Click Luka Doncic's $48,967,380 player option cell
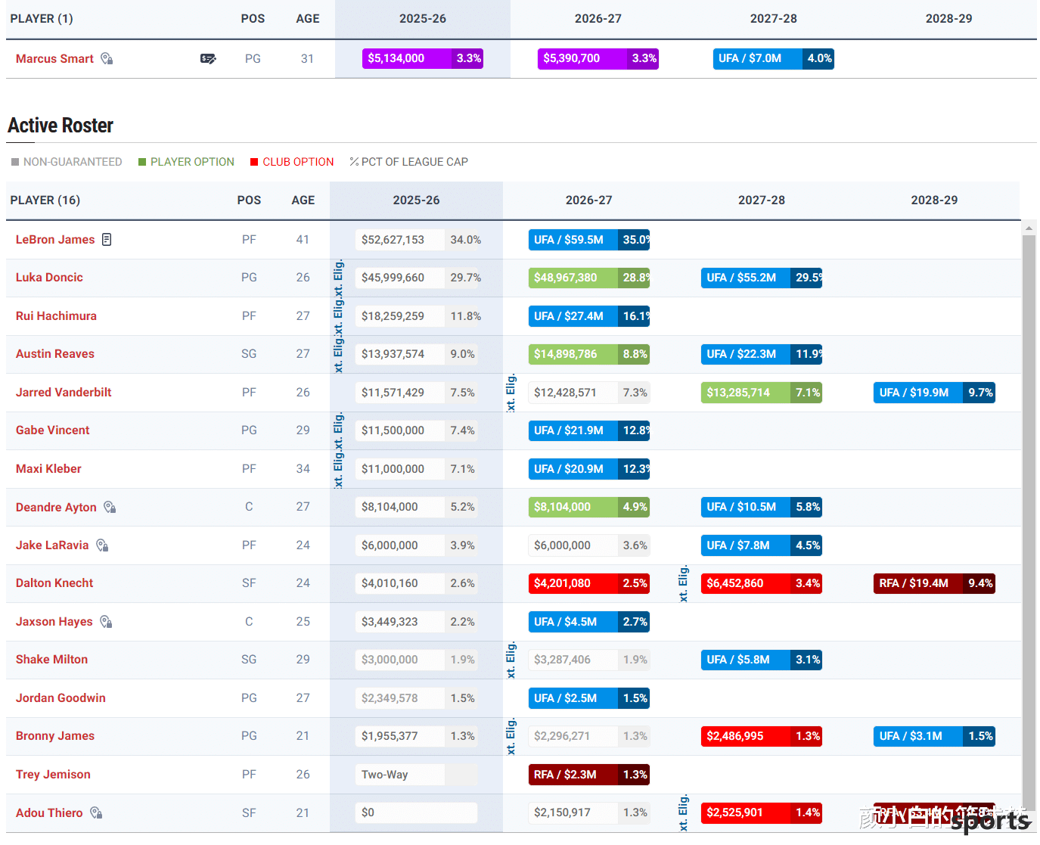Image resolution: width=1040 pixels, height=845 pixels. click(589, 278)
